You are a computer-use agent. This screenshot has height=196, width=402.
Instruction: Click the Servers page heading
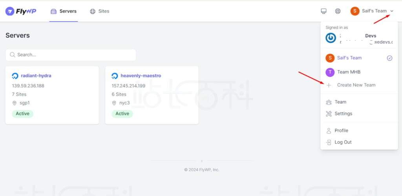coord(18,35)
